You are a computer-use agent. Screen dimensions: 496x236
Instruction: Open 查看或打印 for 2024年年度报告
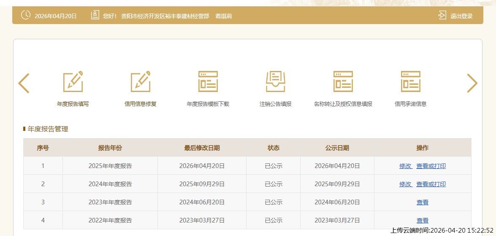[431, 184]
